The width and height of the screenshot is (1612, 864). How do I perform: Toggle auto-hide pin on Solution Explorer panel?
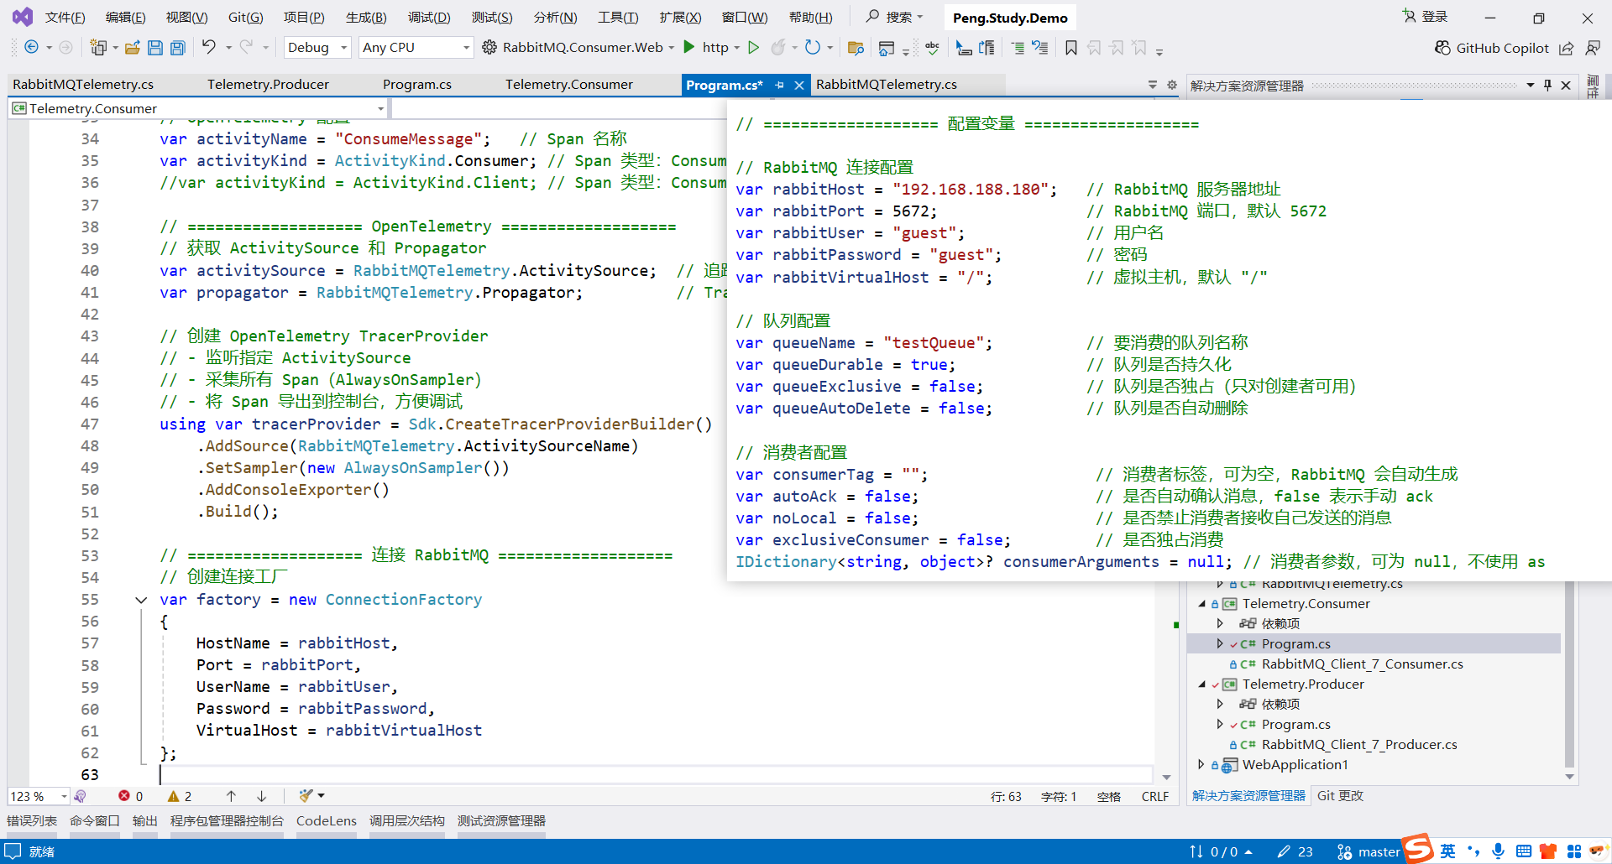click(x=1547, y=85)
